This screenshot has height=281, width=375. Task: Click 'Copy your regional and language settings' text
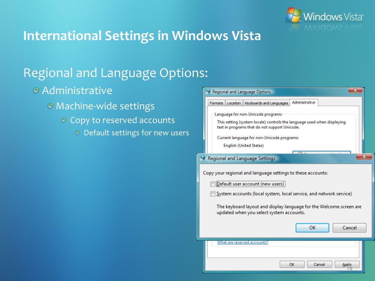click(265, 173)
